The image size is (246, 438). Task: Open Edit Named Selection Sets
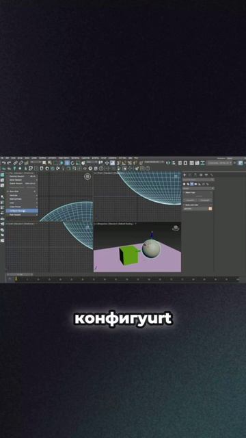(141, 163)
